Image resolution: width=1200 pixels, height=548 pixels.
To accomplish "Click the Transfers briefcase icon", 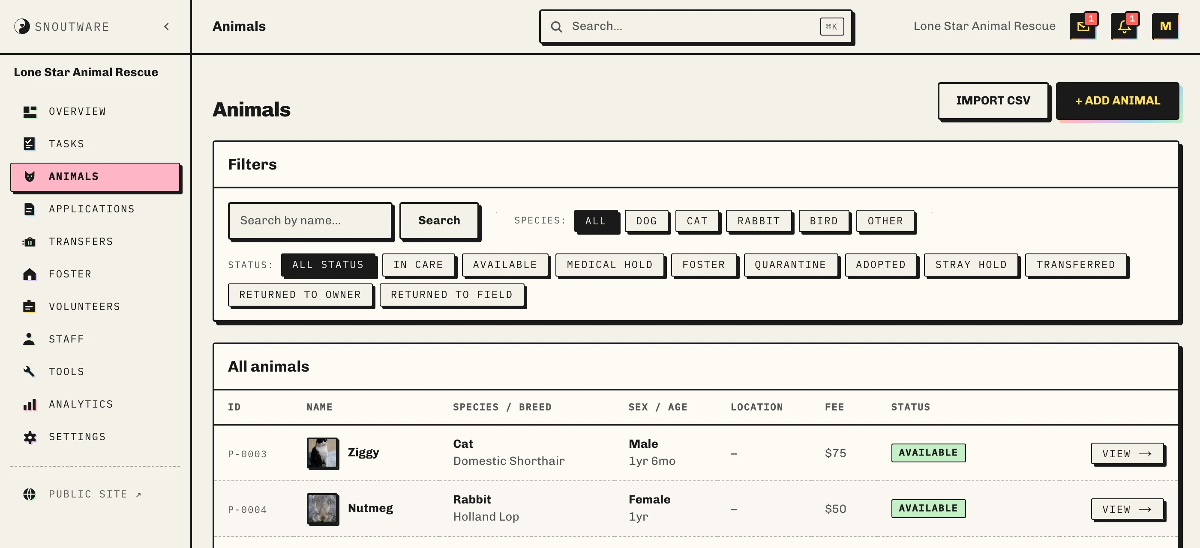I will [x=29, y=242].
